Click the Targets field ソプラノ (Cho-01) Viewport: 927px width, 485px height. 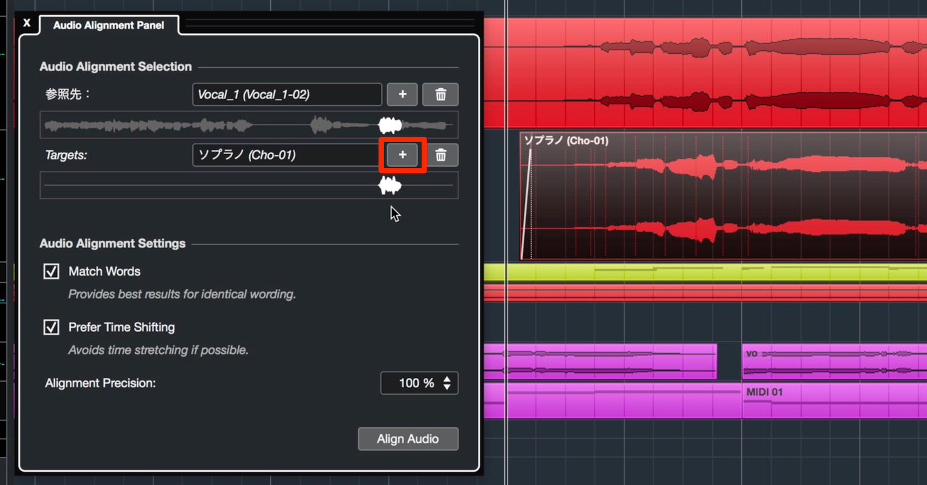pyautogui.click(x=287, y=155)
